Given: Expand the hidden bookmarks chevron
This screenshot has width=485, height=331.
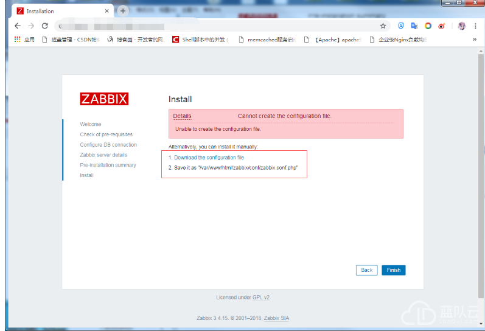Looking at the screenshot, I should click(x=475, y=40).
